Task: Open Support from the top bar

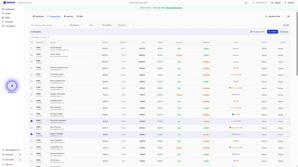Action: (276, 3)
